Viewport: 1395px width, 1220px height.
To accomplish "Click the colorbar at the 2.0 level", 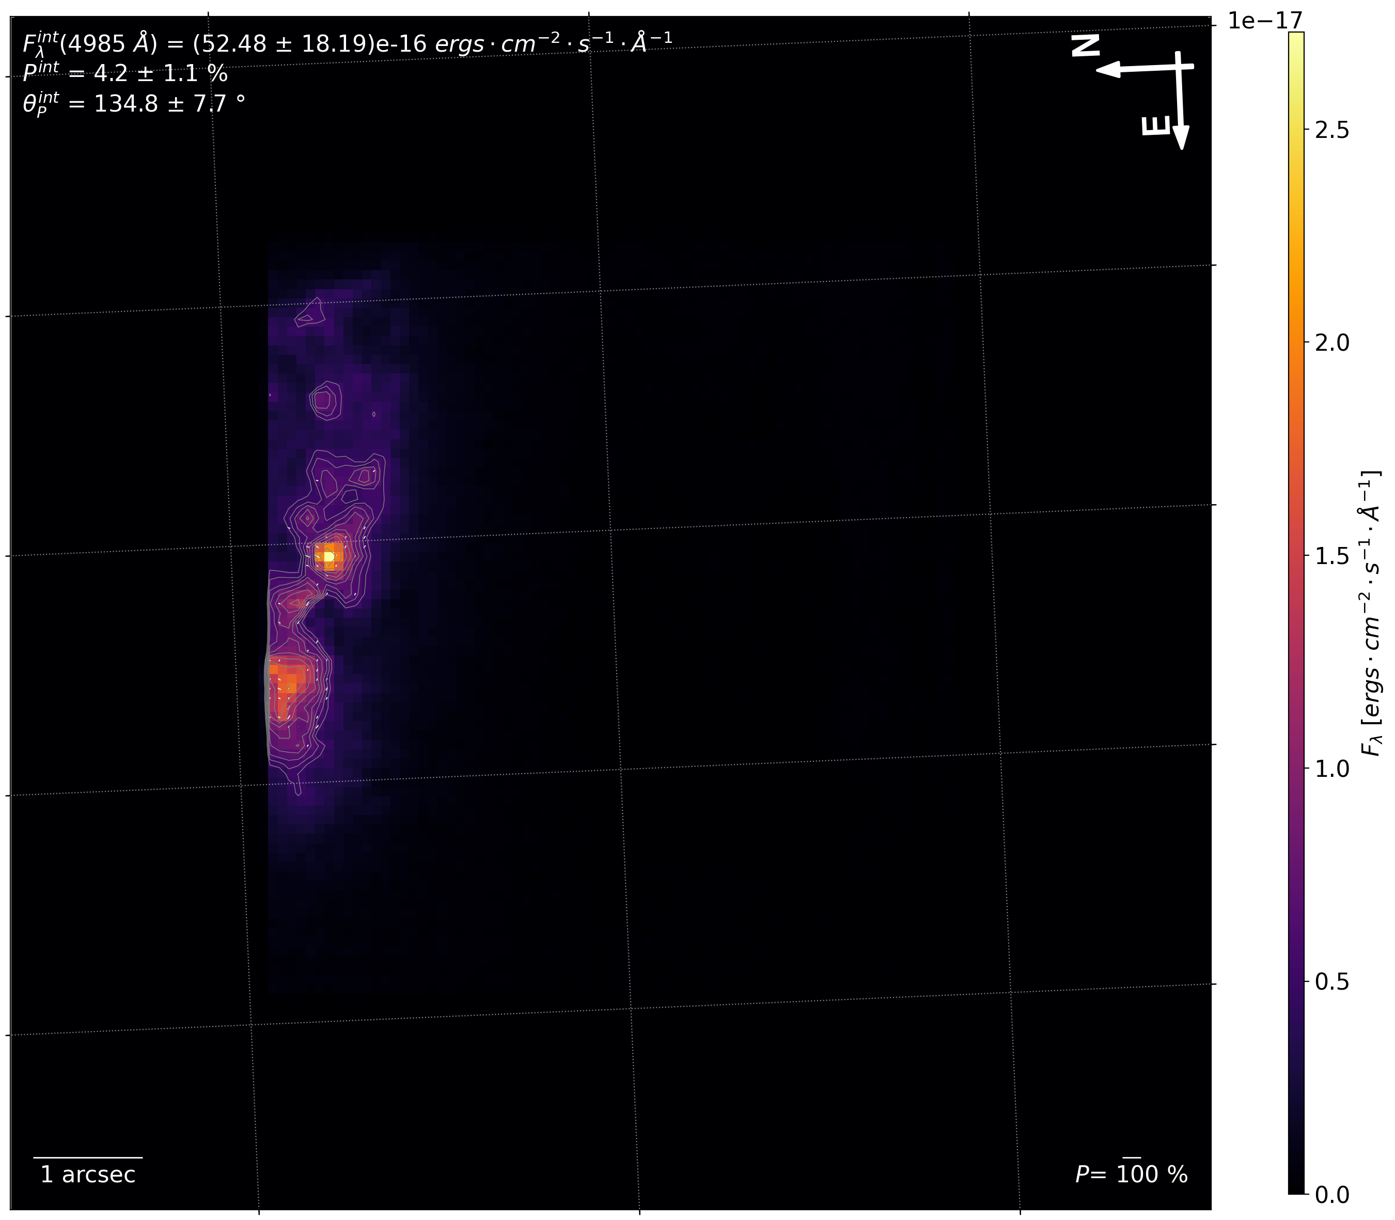I will pyautogui.click(x=1296, y=342).
